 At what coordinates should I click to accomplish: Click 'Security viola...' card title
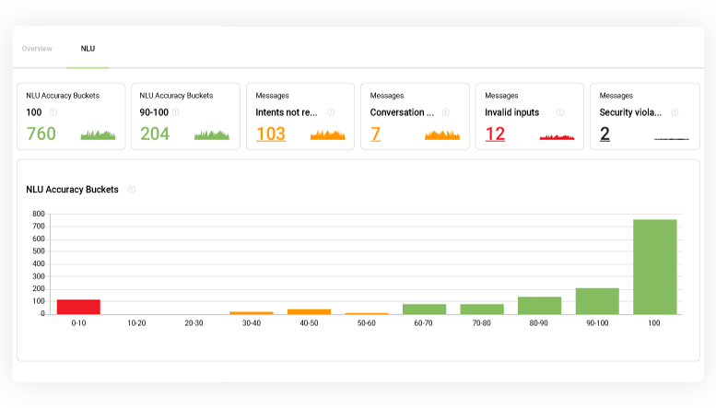pyautogui.click(x=630, y=112)
